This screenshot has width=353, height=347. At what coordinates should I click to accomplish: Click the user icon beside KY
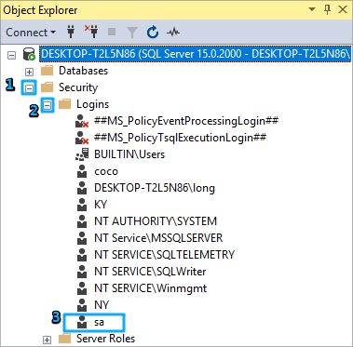82,205
